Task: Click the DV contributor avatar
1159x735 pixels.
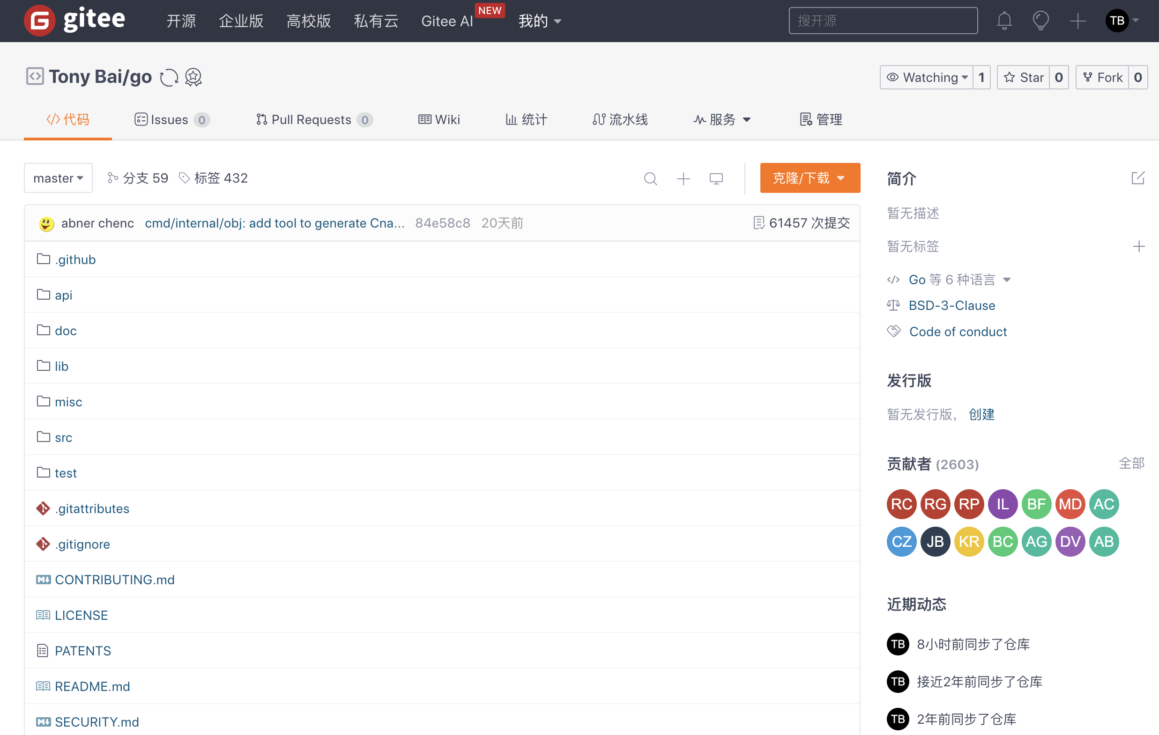Action: pos(1070,541)
